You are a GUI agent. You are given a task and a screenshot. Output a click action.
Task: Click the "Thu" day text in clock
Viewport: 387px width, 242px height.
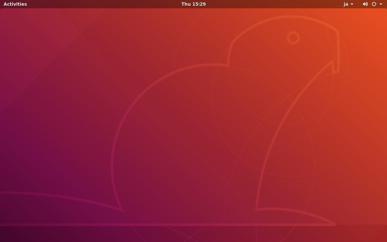[x=186, y=4]
